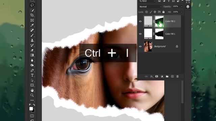
Task: Toggle lock all for layer
Action: tap(163, 12)
